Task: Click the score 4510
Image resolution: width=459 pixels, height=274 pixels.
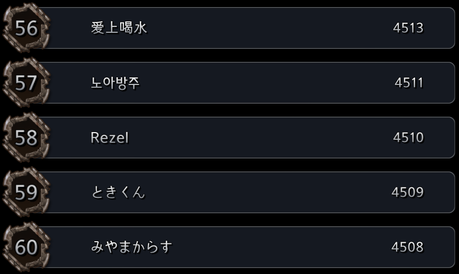Action: tap(409, 138)
